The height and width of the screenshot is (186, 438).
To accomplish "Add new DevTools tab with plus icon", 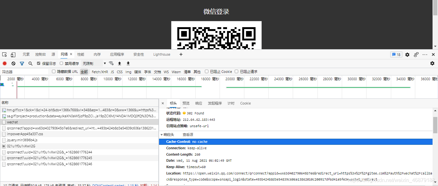I will point(181,54).
